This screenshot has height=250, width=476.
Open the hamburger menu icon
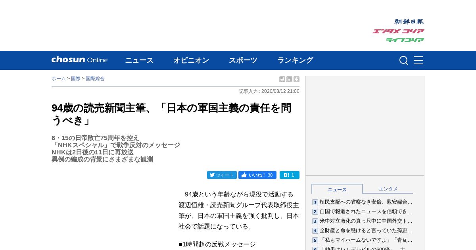(x=418, y=60)
